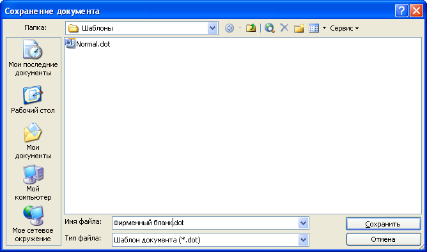The width and height of the screenshot is (427, 252).
Task: Go to Рабочий стол in sidebar
Action: click(33, 100)
